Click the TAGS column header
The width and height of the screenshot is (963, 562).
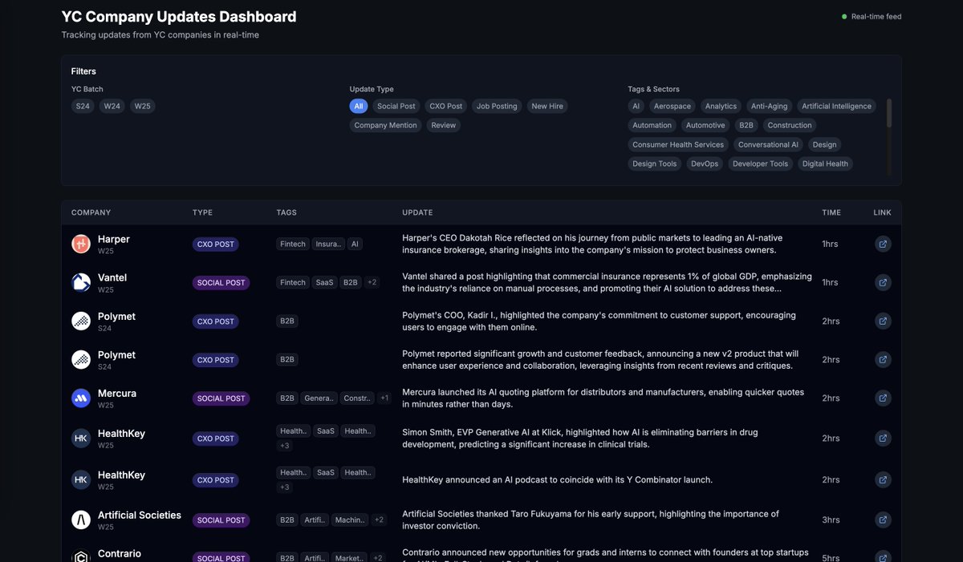(286, 212)
